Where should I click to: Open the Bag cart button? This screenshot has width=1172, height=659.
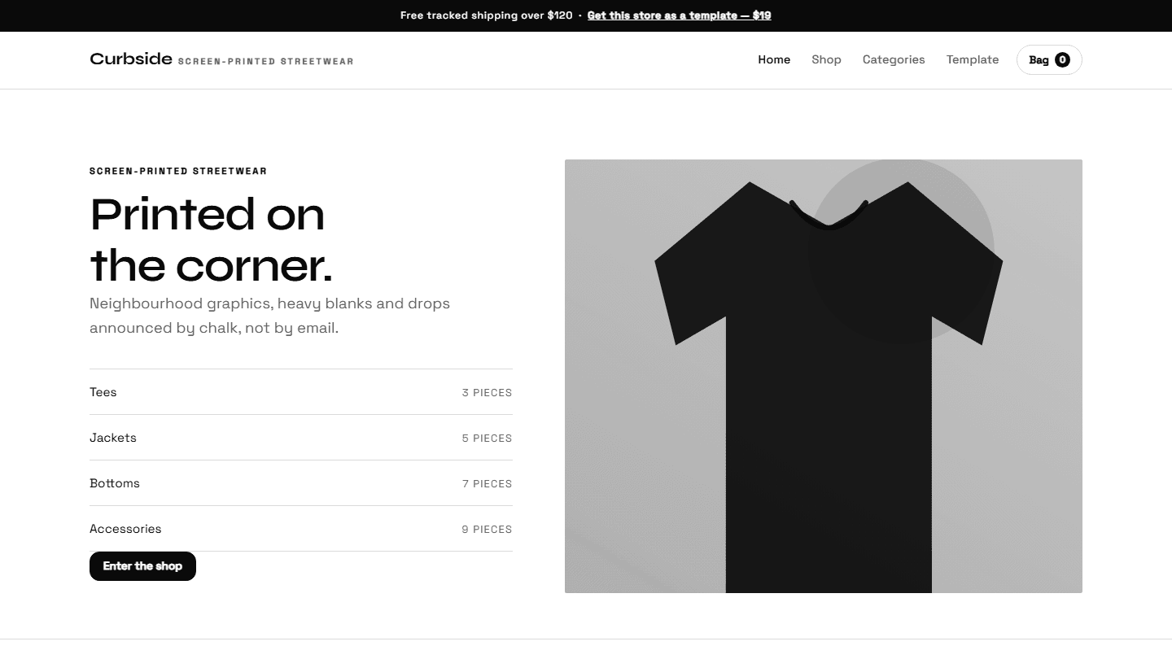point(1049,59)
